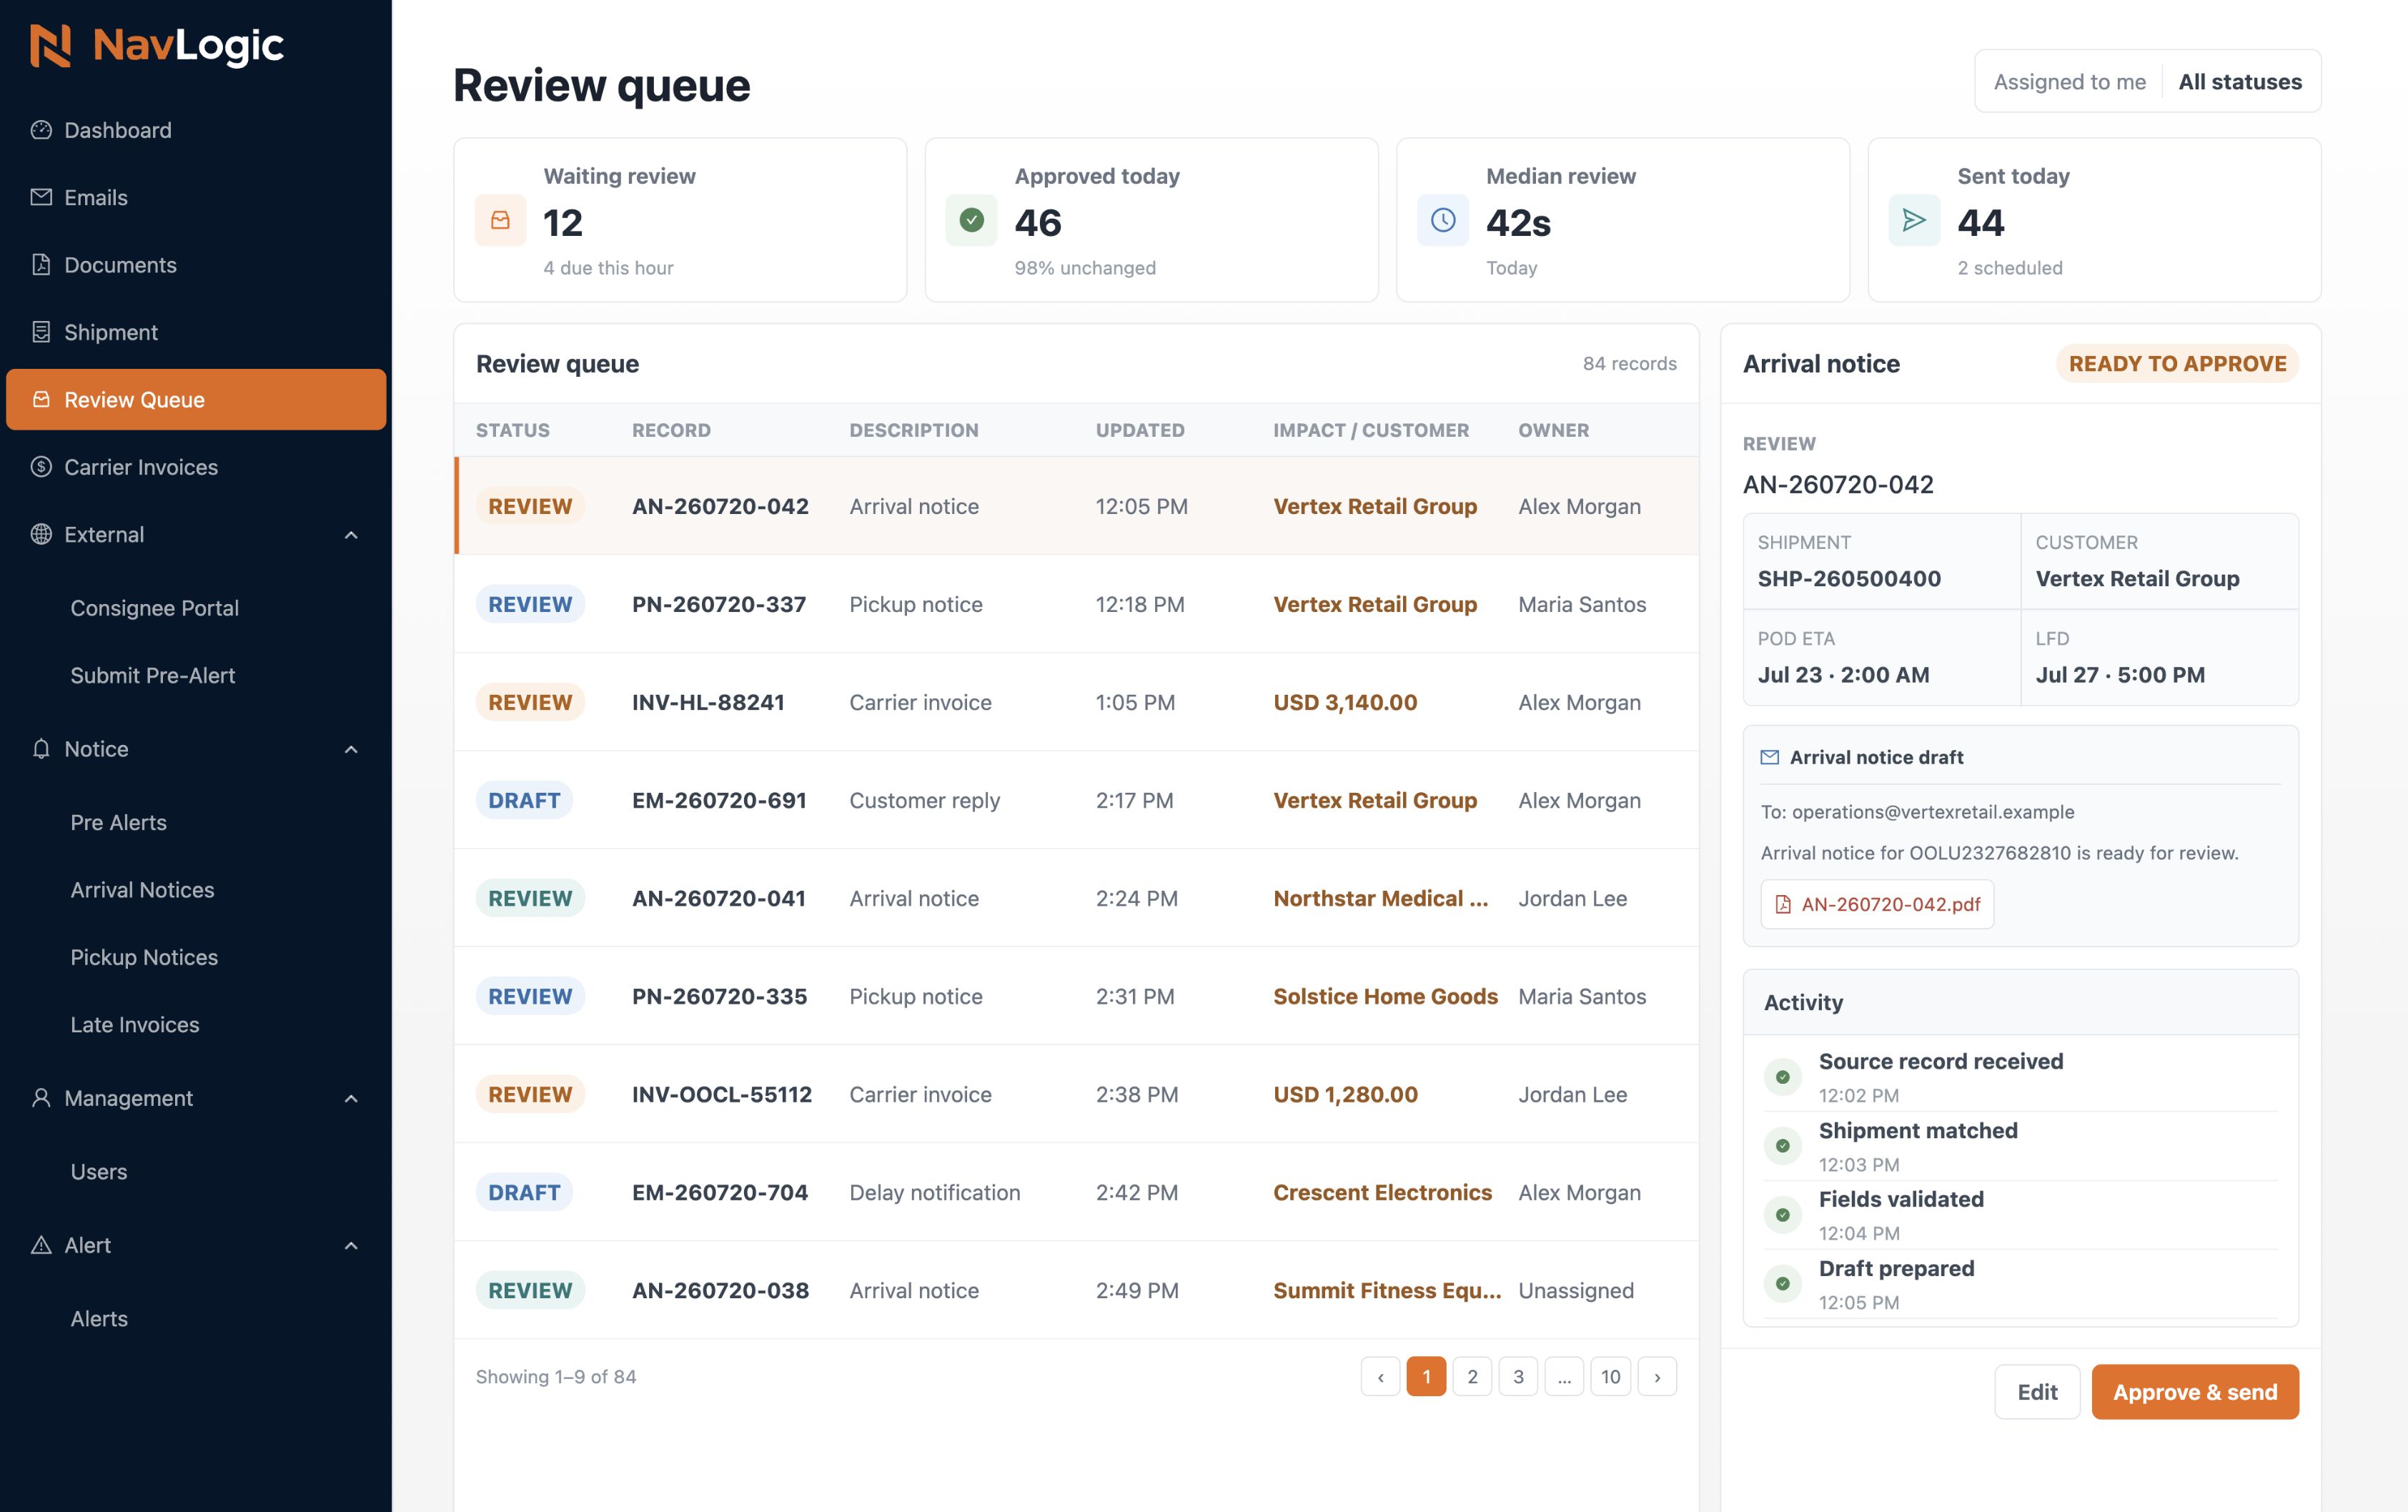This screenshot has height=1512, width=2408.
Task: Click the Review Queue inbox icon
Action: coord(41,399)
